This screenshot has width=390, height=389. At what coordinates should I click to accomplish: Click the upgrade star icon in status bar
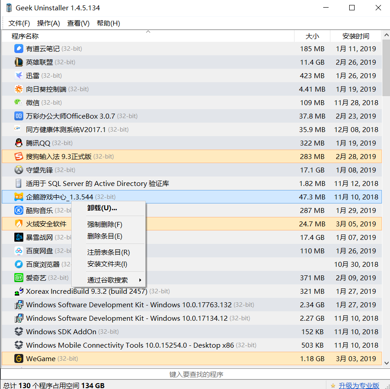click(333, 386)
